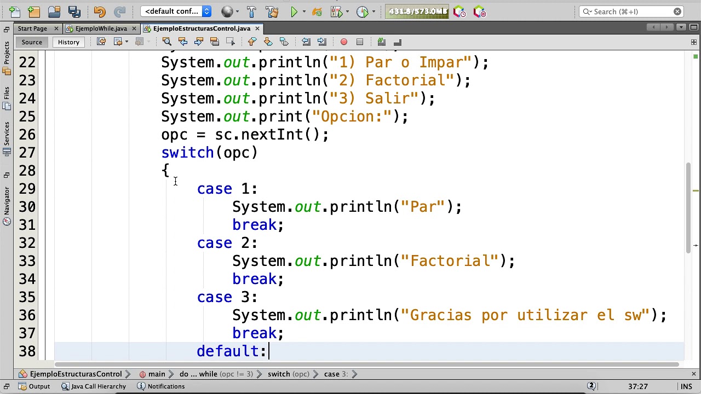Click the vertical editor scrollbar
The width and height of the screenshot is (701, 394).
pos(688,208)
